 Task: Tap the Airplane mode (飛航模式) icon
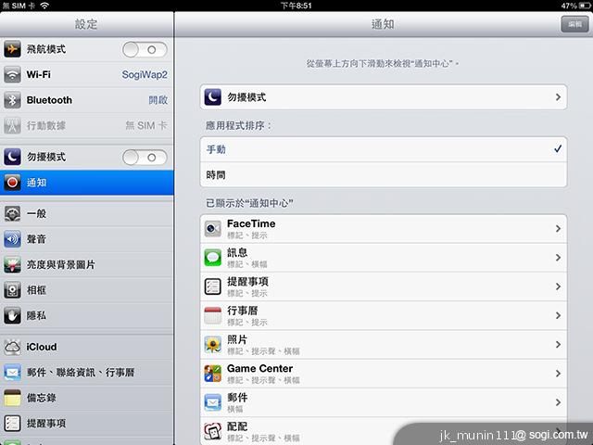coord(12,49)
